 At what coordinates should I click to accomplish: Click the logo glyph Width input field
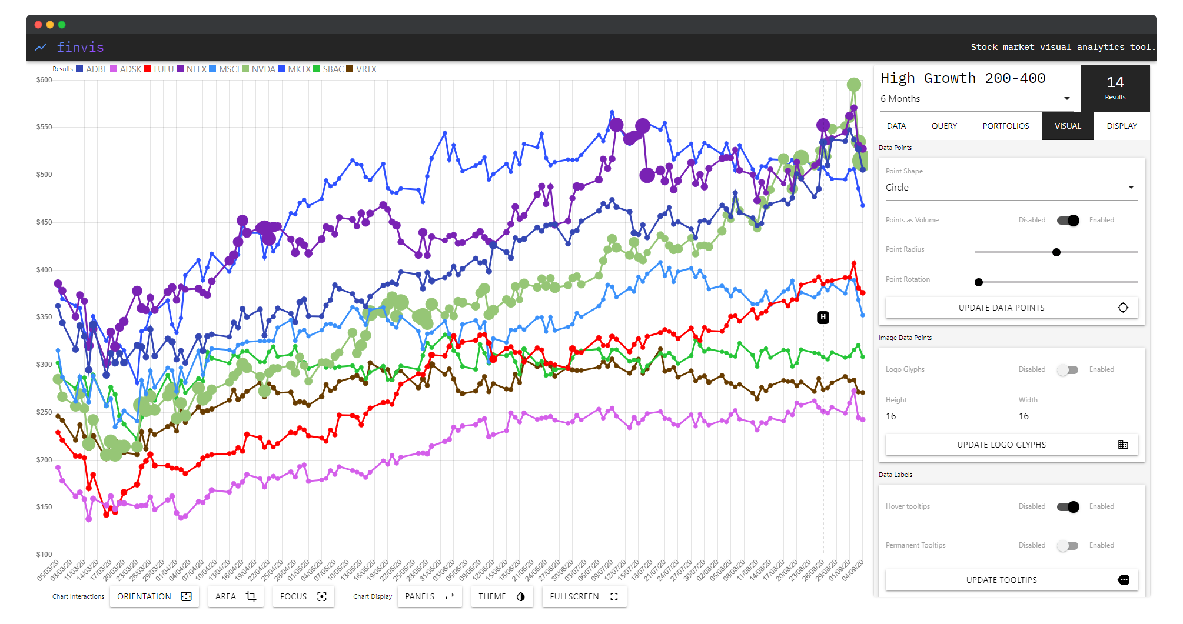pos(1078,416)
